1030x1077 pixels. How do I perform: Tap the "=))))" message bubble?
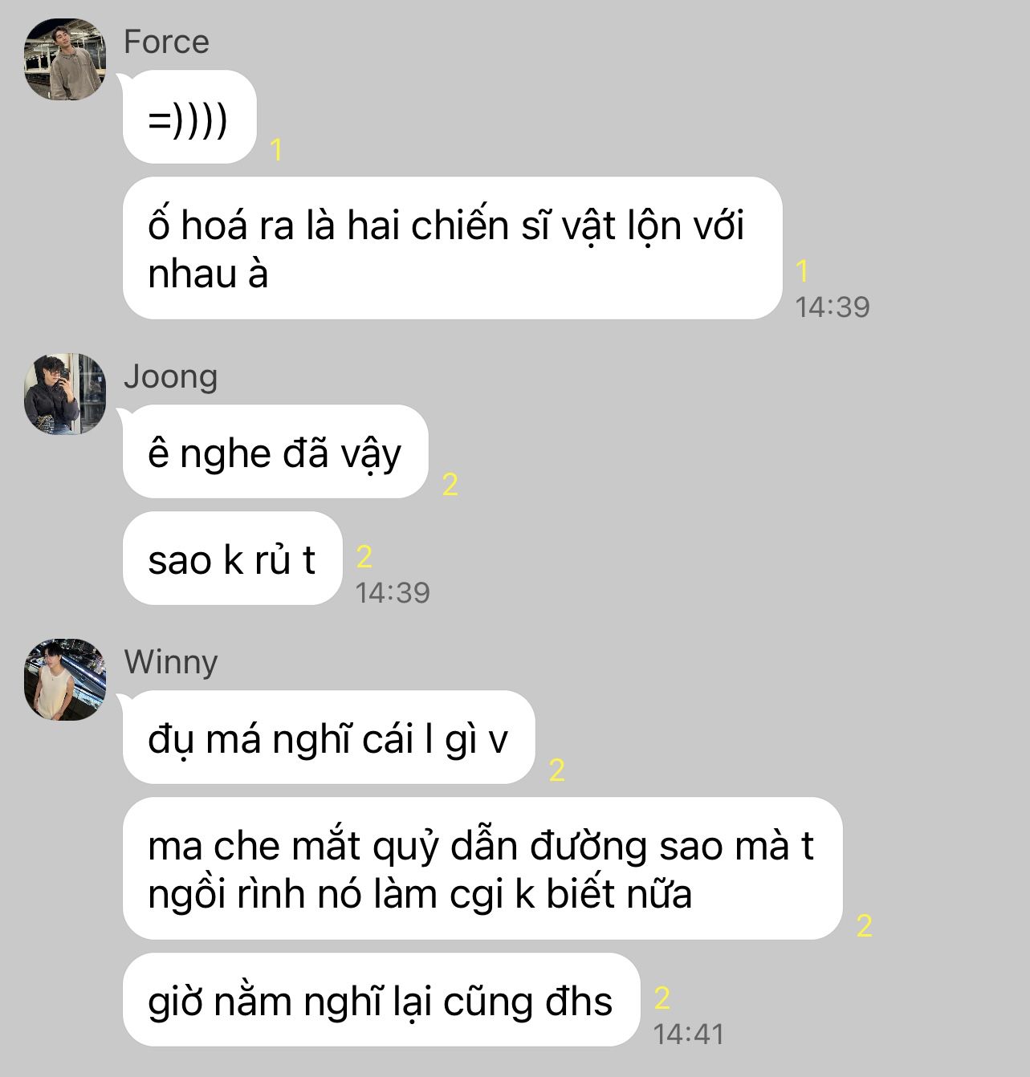(189, 117)
